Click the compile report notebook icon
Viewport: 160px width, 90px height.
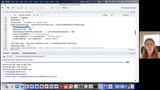point(43,15)
